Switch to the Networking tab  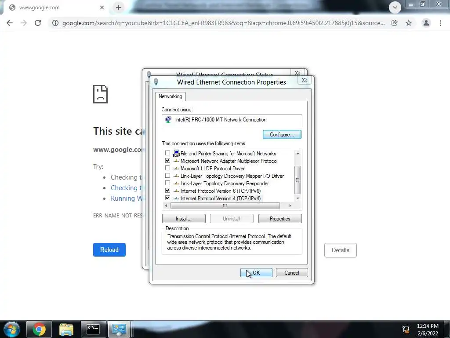170,96
